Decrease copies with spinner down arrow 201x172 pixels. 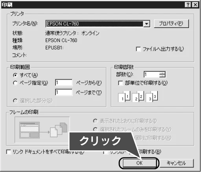(162, 76)
